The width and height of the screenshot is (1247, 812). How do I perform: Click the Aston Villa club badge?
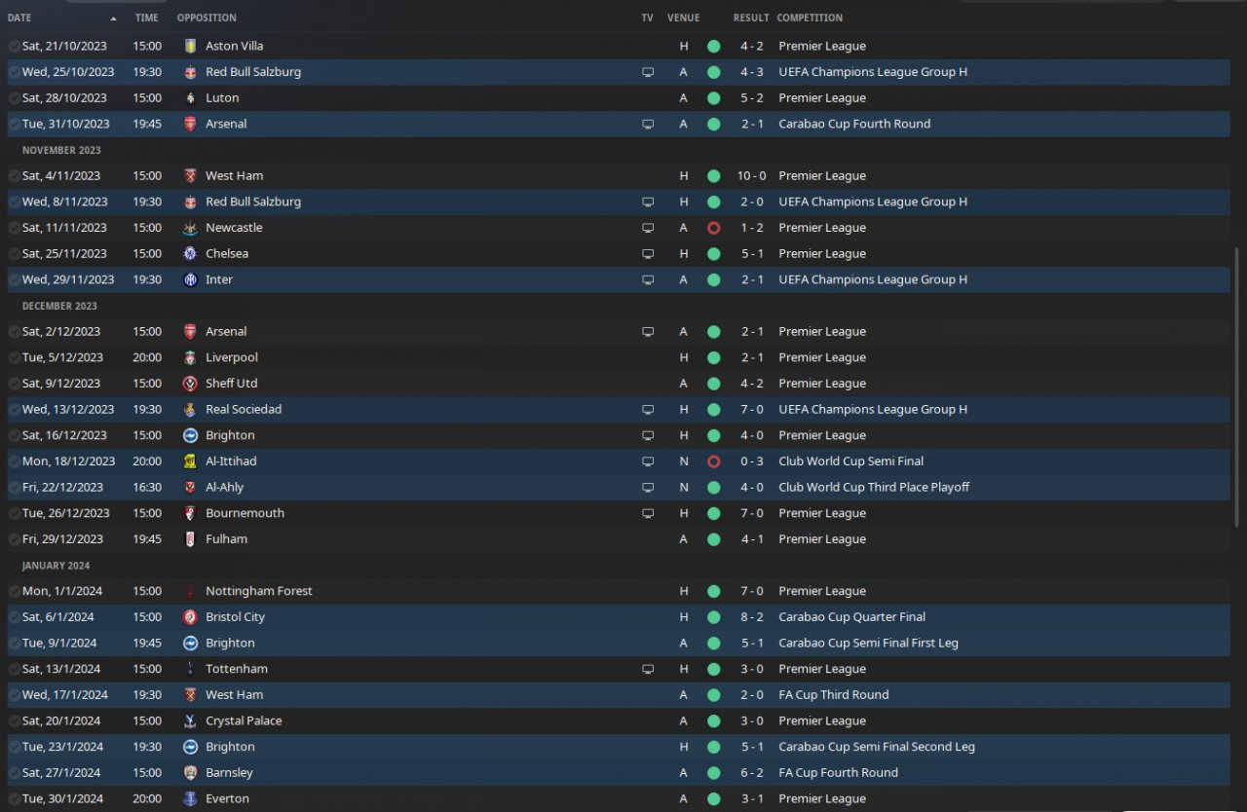click(190, 46)
